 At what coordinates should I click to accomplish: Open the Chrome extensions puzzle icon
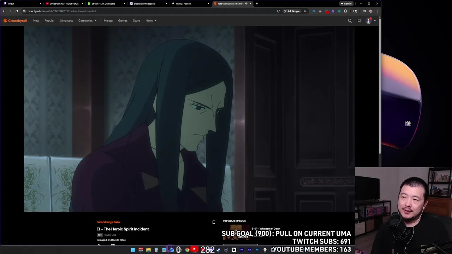pyautogui.click(x=346, y=11)
